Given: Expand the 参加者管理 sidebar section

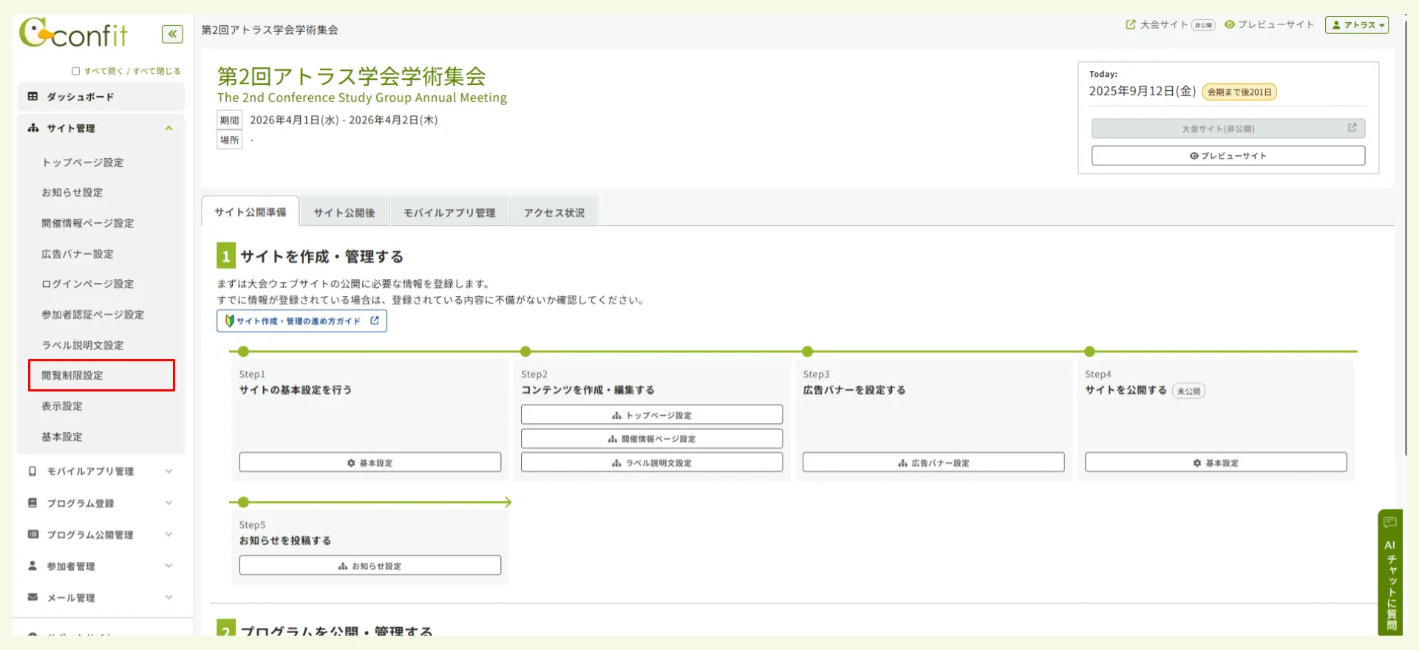Looking at the screenshot, I should click(101, 567).
